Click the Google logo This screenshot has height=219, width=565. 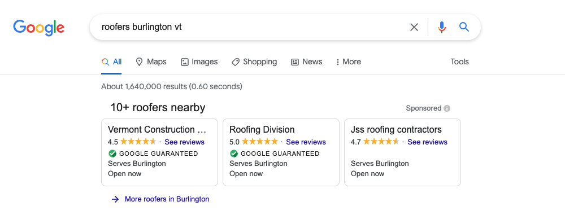coord(39,28)
